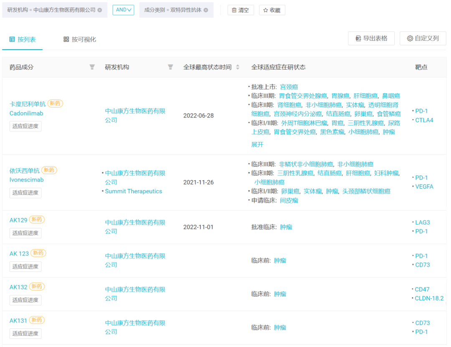Screen dimensions: 451x347
Task: Open the AK132 drug link
Action: click(x=18, y=287)
